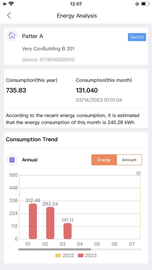The height and width of the screenshot is (270, 152).
Task: Tap the rotation lock status icon
Action: [137, 4]
